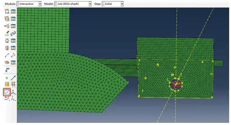Image resolution: width=231 pixels, height=125 pixels.
Task: Click the Module spinner arrows
Action: tap(18, 4)
